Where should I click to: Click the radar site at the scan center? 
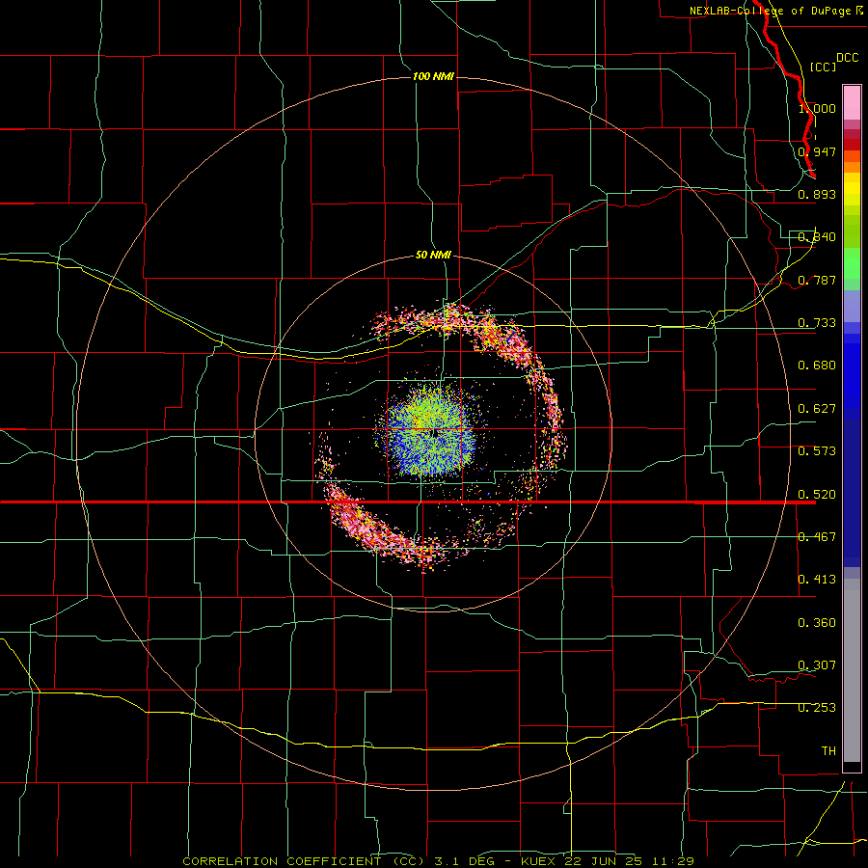(436, 433)
